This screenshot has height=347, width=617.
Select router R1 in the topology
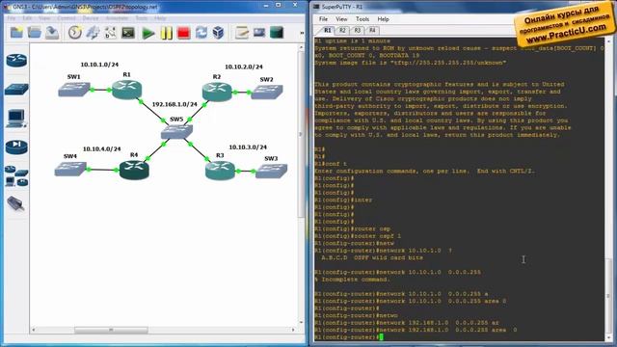[x=126, y=90]
